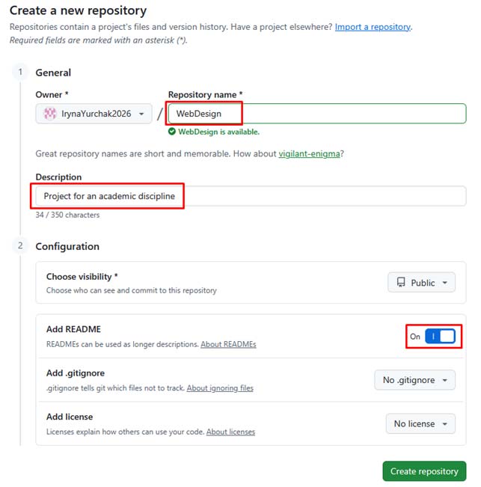Click the Create repository button
The width and height of the screenshot is (481, 487).
tap(424, 471)
